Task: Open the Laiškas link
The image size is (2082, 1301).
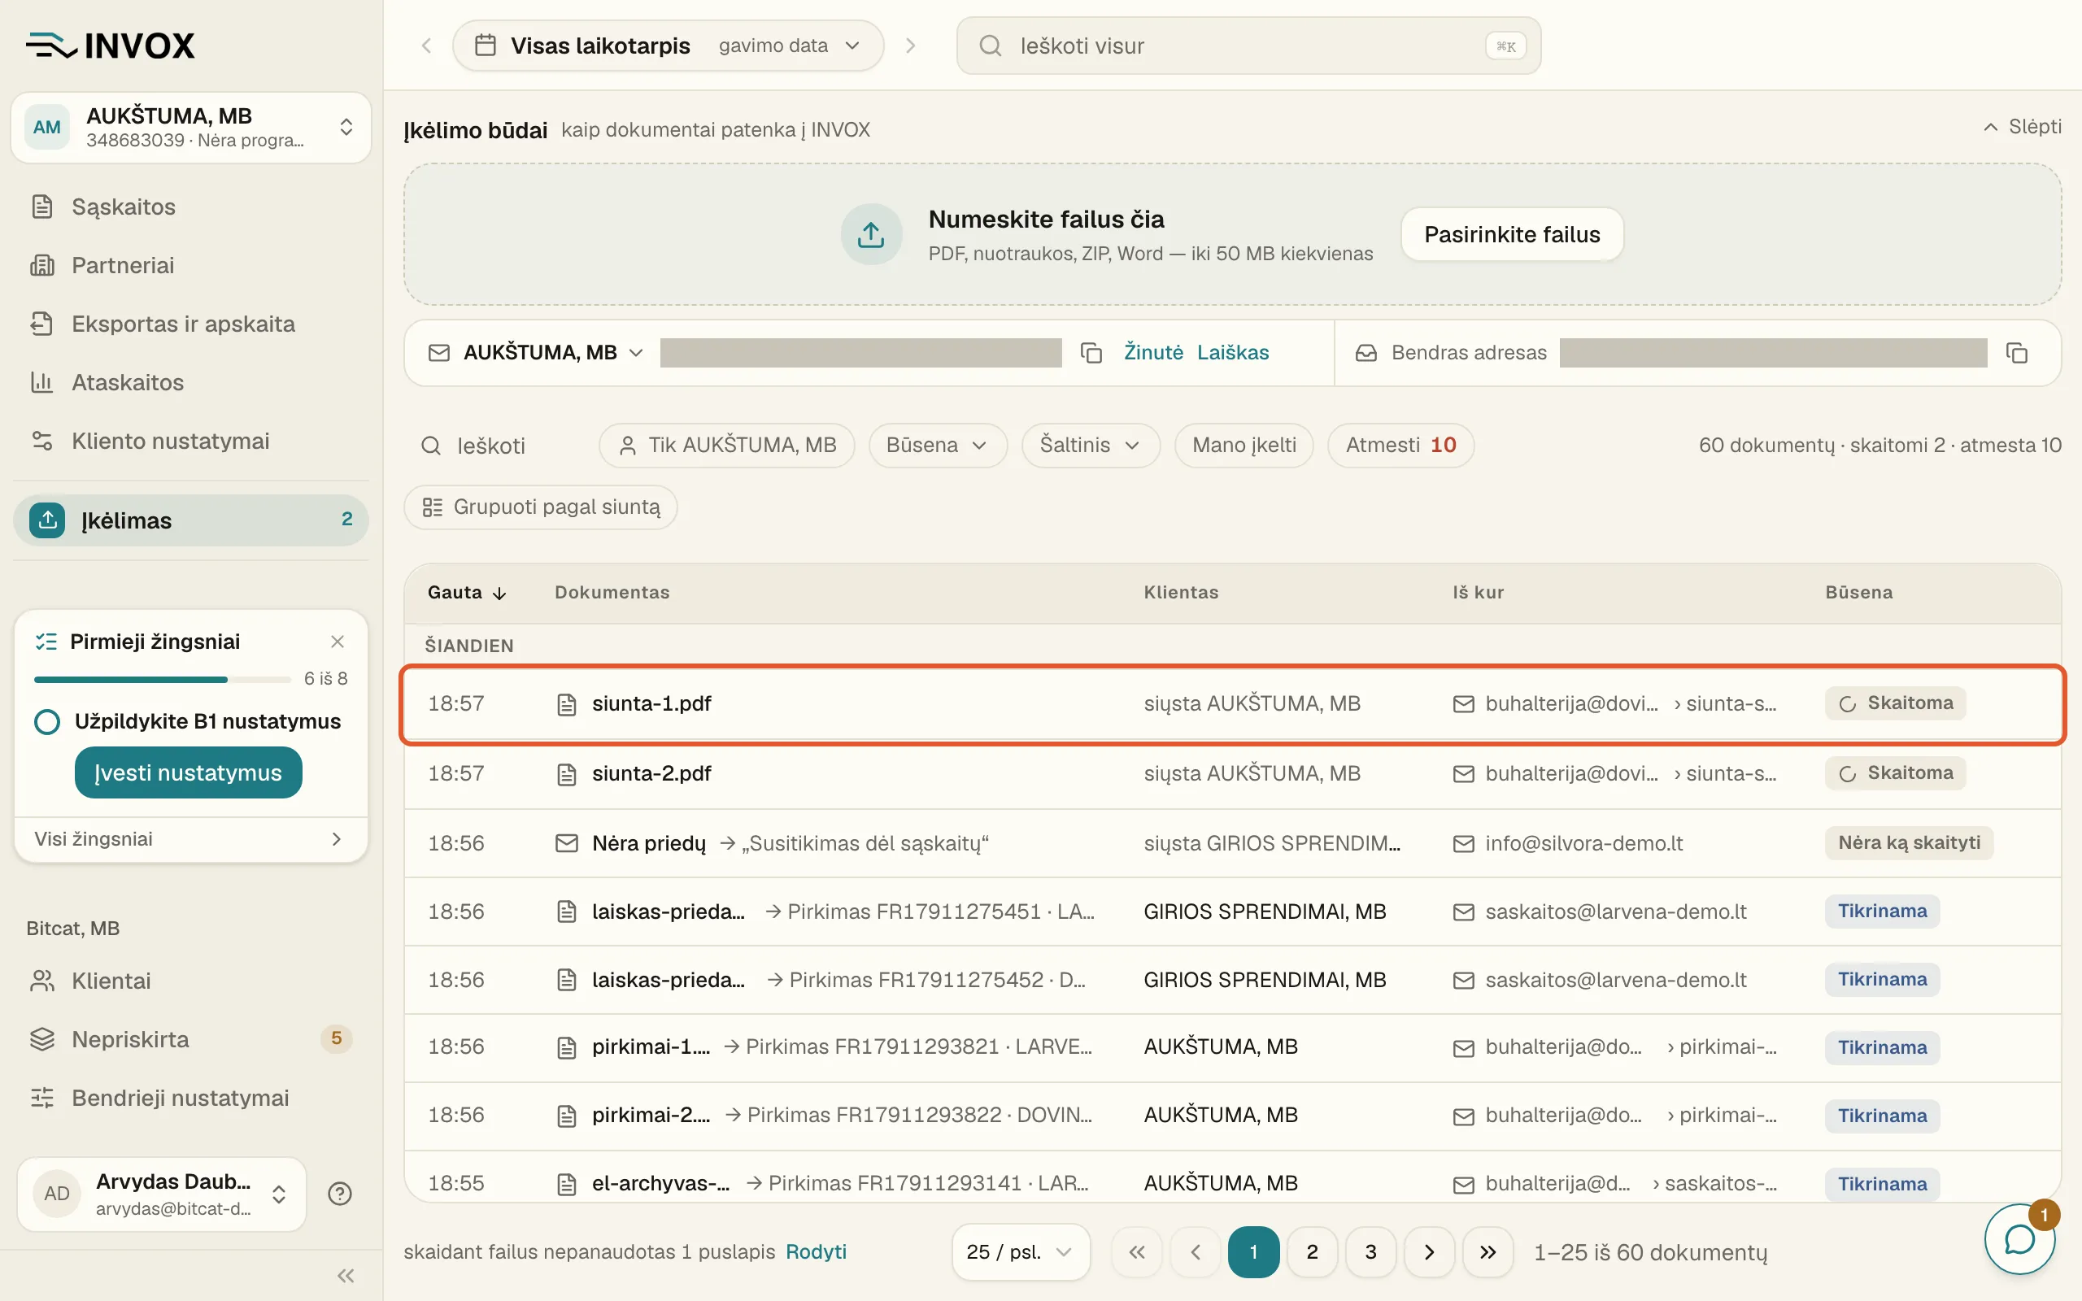Action: coord(1233,353)
